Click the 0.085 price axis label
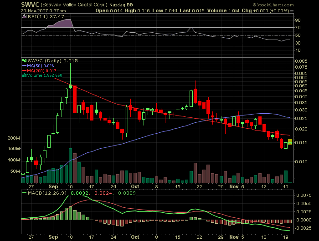 click(301, 61)
